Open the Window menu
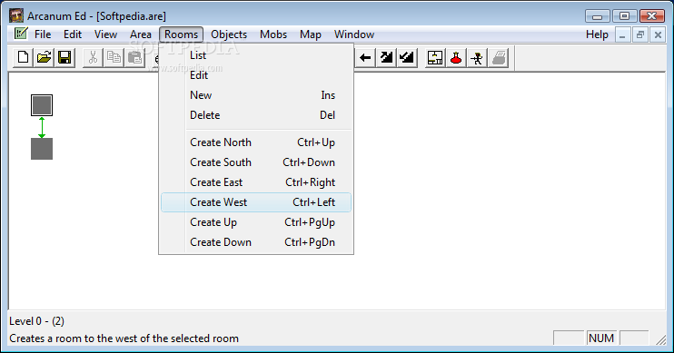The image size is (674, 353). [x=354, y=34]
